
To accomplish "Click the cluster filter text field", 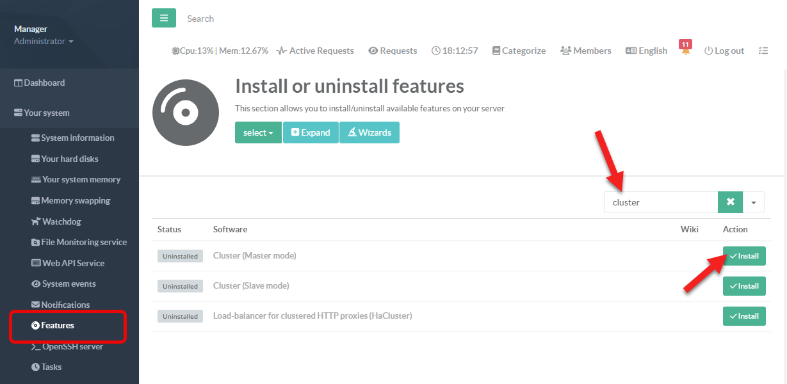I will 661,202.
